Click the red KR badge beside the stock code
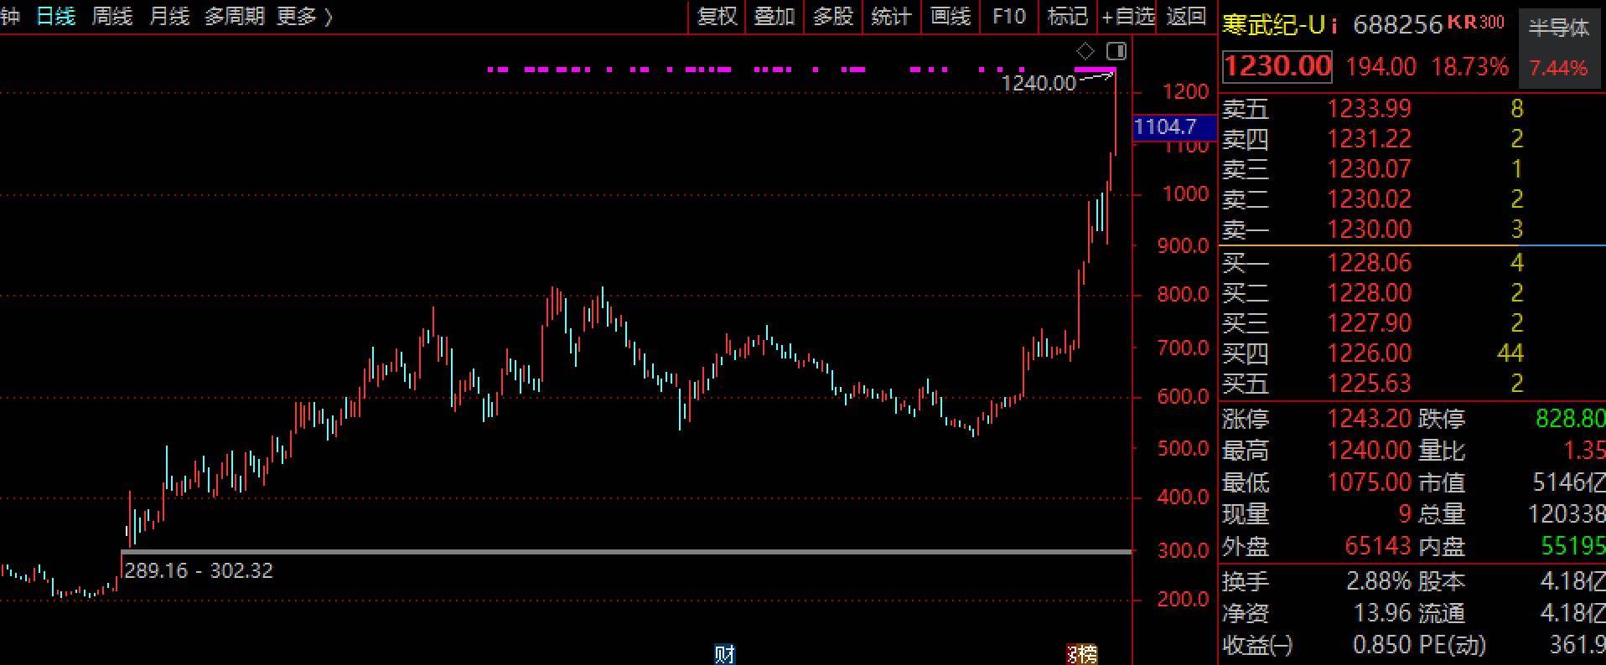 click(1462, 23)
